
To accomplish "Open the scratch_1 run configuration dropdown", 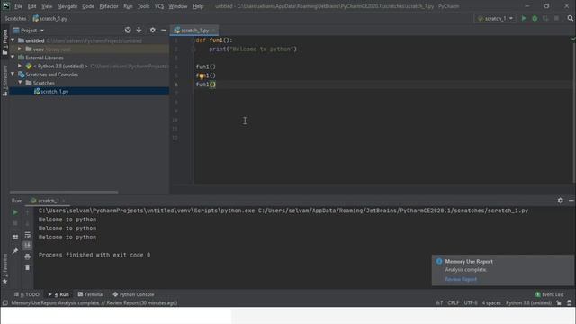I will coord(495,18).
